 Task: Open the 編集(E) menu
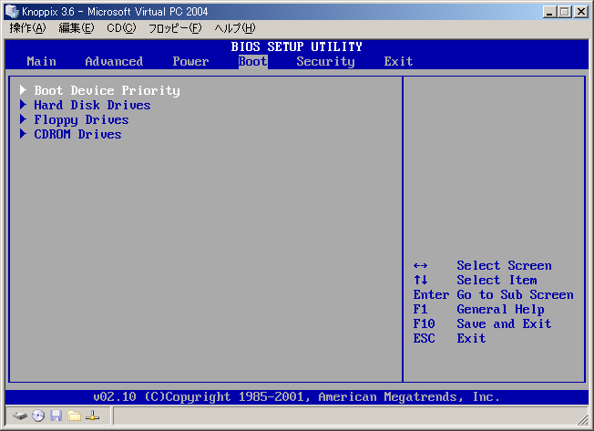pyautogui.click(x=77, y=28)
